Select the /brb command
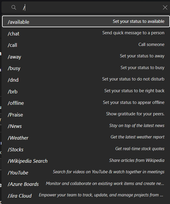 pos(86,91)
